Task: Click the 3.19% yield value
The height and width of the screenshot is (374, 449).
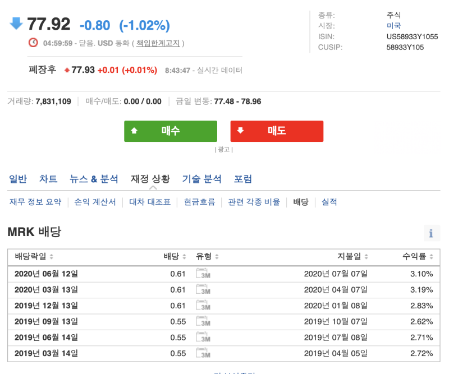Action: pyautogui.click(x=421, y=290)
